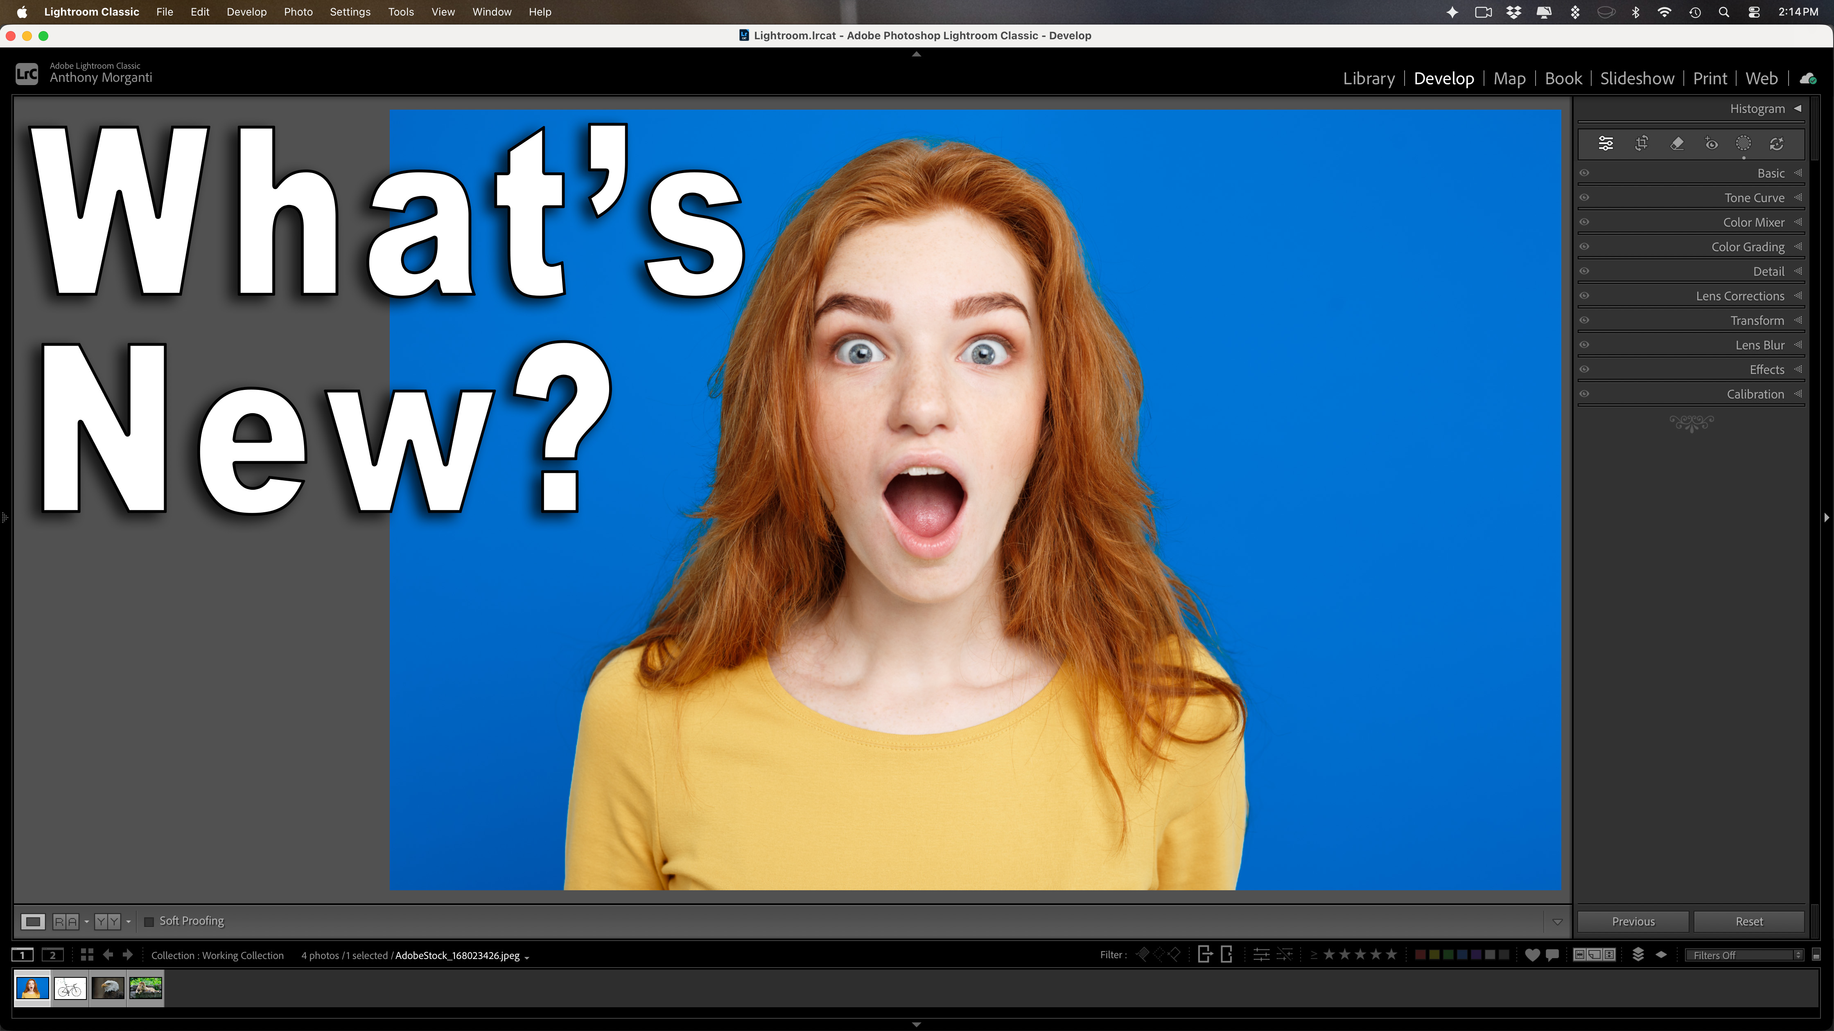
Task: Open main window display button 1
Action: point(23,955)
